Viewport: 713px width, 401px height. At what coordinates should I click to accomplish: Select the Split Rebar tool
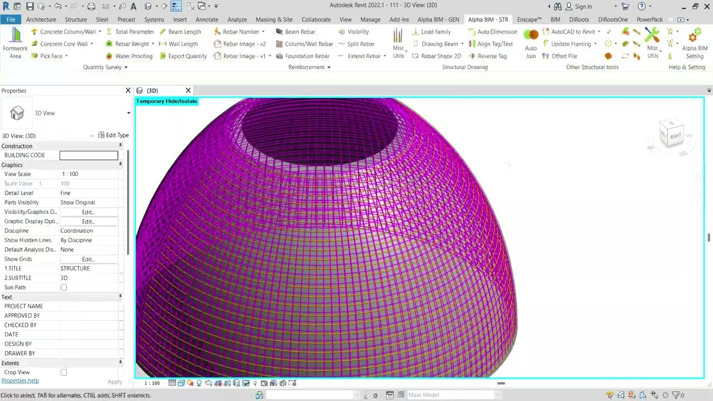[356, 44]
